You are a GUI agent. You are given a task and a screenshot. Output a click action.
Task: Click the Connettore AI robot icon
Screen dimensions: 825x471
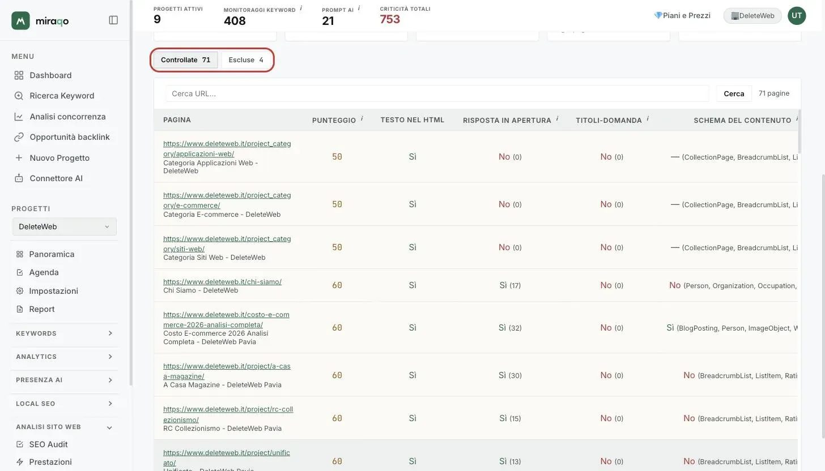19,178
